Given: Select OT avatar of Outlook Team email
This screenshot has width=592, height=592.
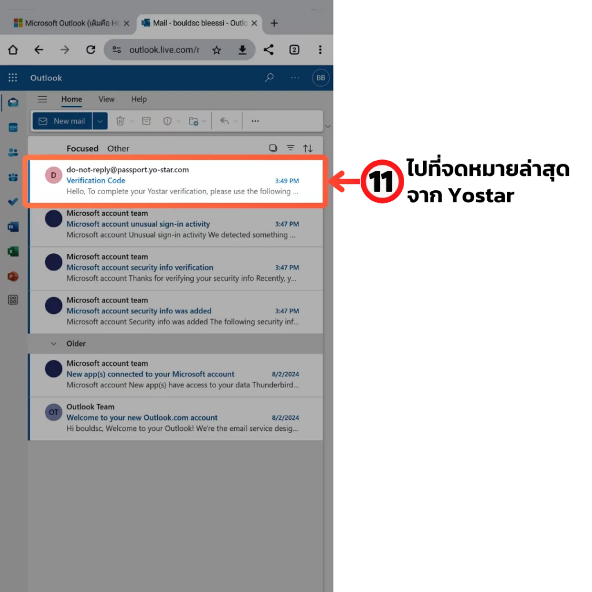Looking at the screenshot, I should (54, 412).
